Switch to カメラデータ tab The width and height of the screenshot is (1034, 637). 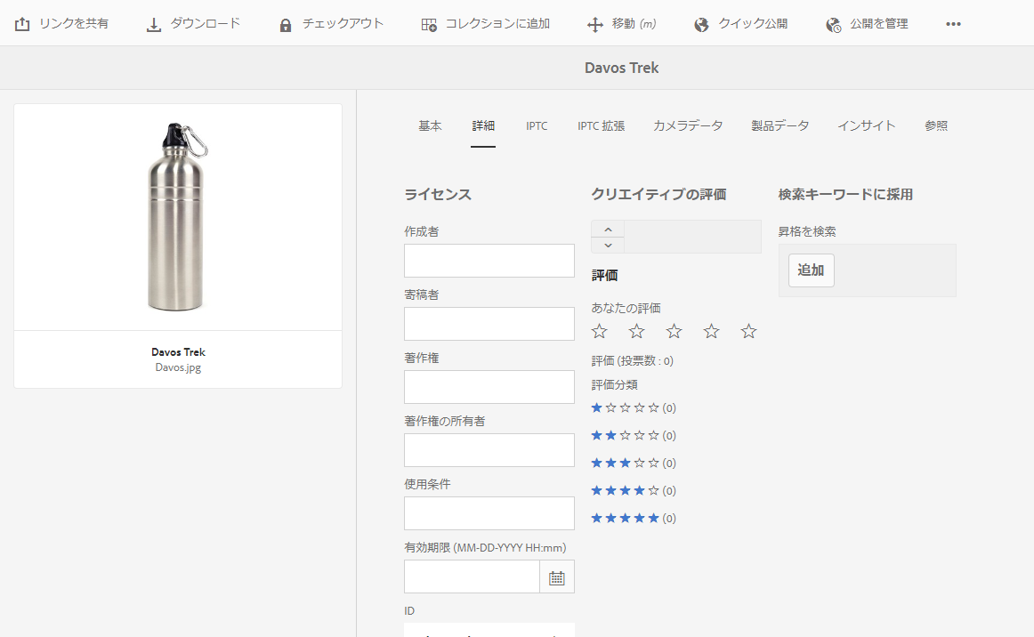[x=688, y=126]
